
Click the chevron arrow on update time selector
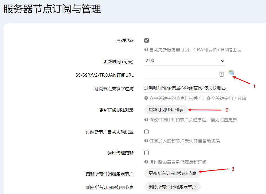(x=222, y=61)
